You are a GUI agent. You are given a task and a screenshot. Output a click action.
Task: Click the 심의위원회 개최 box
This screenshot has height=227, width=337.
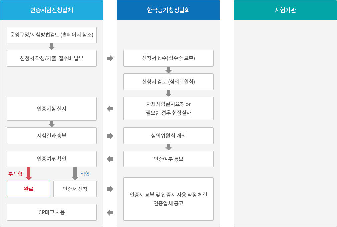pos(168,136)
